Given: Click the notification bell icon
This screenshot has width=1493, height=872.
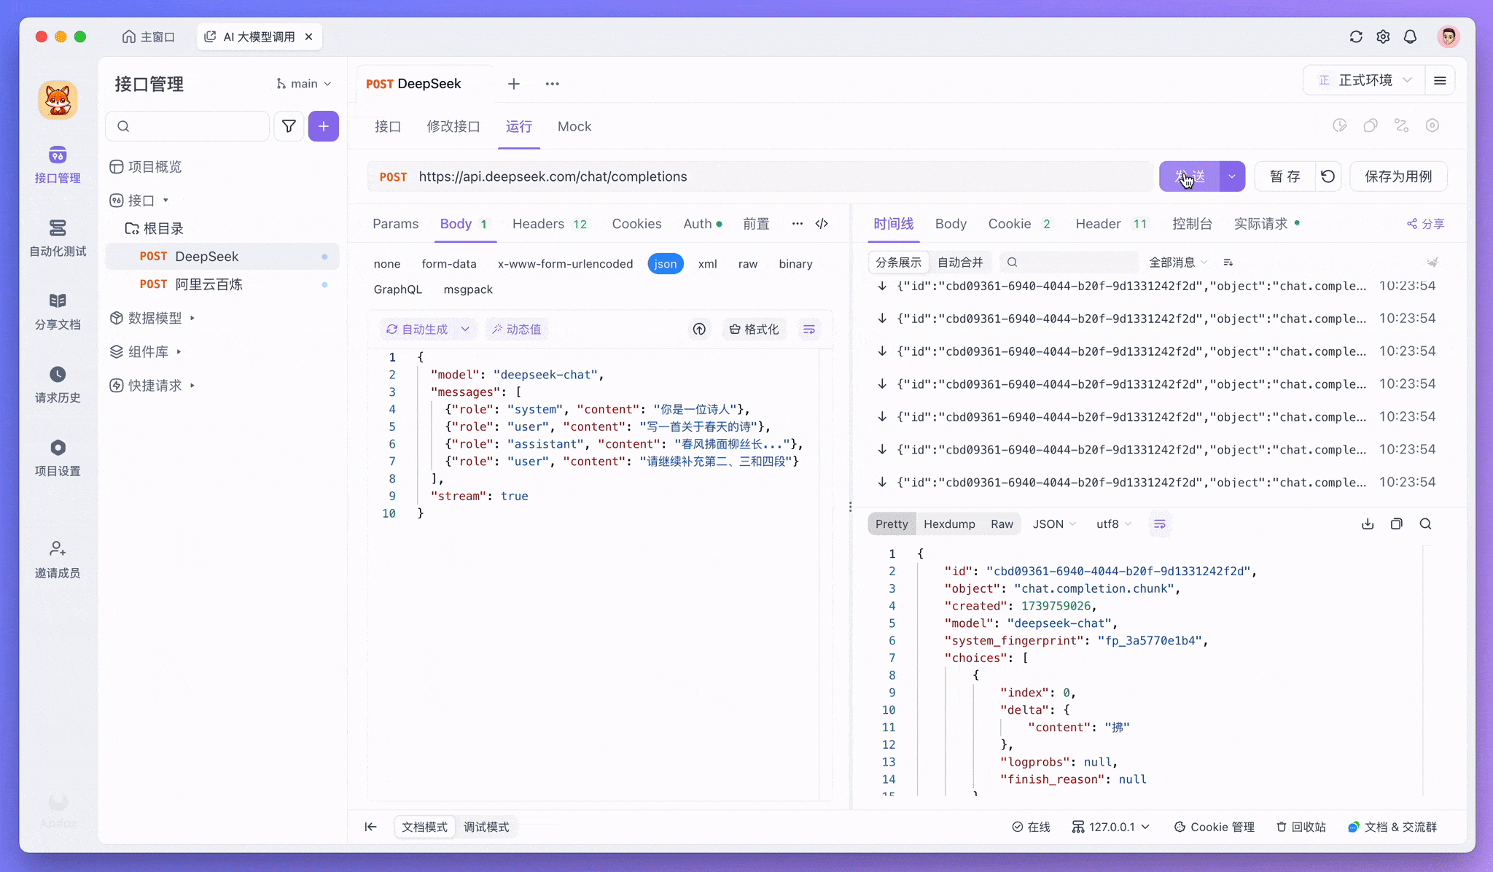Looking at the screenshot, I should click(x=1410, y=36).
